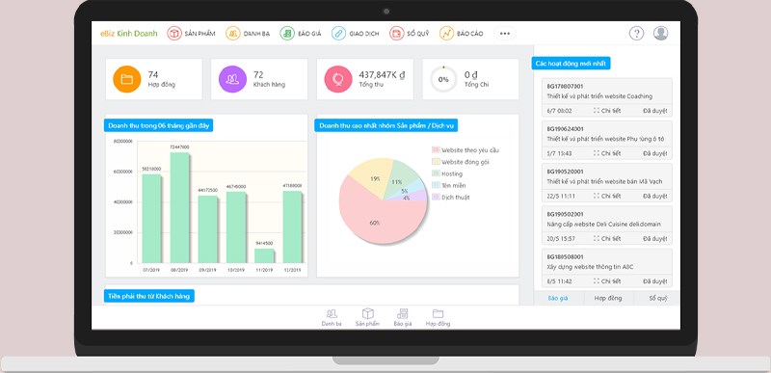Open the Danh Bạ contacts icon in navbar
Viewport: 771px width, 373px height.
pyautogui.click(x=233, y=34)
